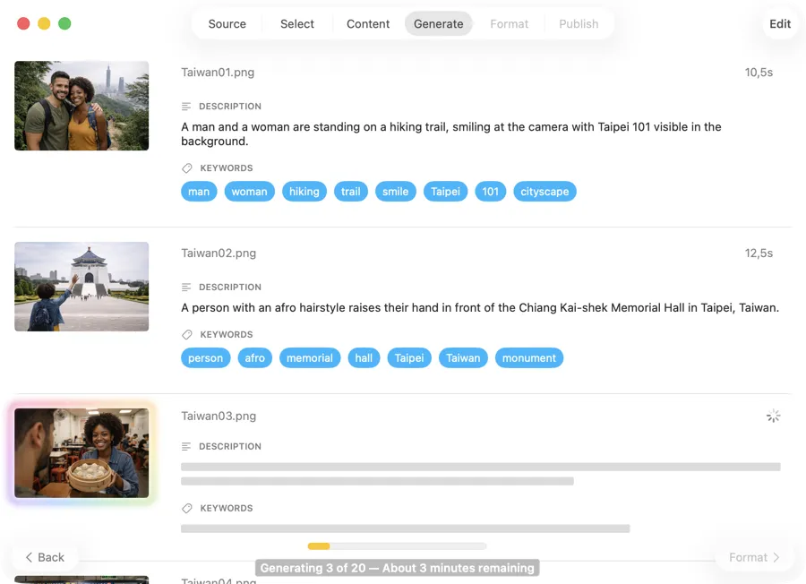
Task: Click the description icon for Taiwan01.png
Action: coord(186,107)
